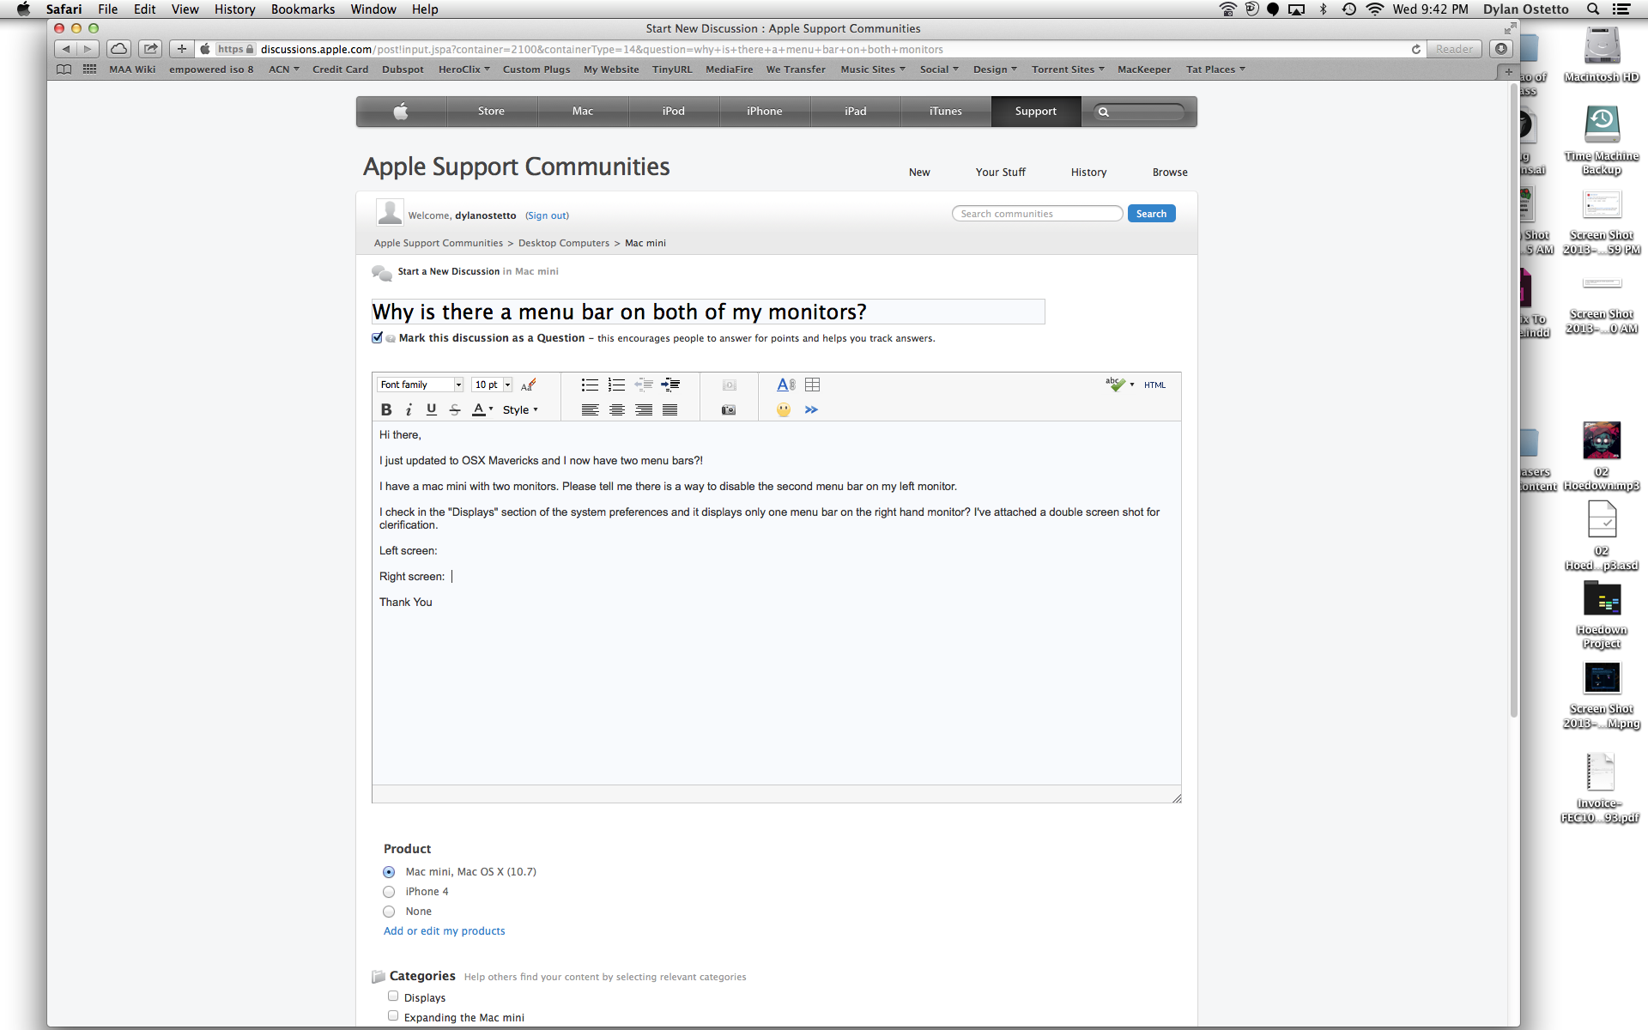Open the emoticon smiley picker
This screenshot has width=1648, height=1030.
point(784,409)
